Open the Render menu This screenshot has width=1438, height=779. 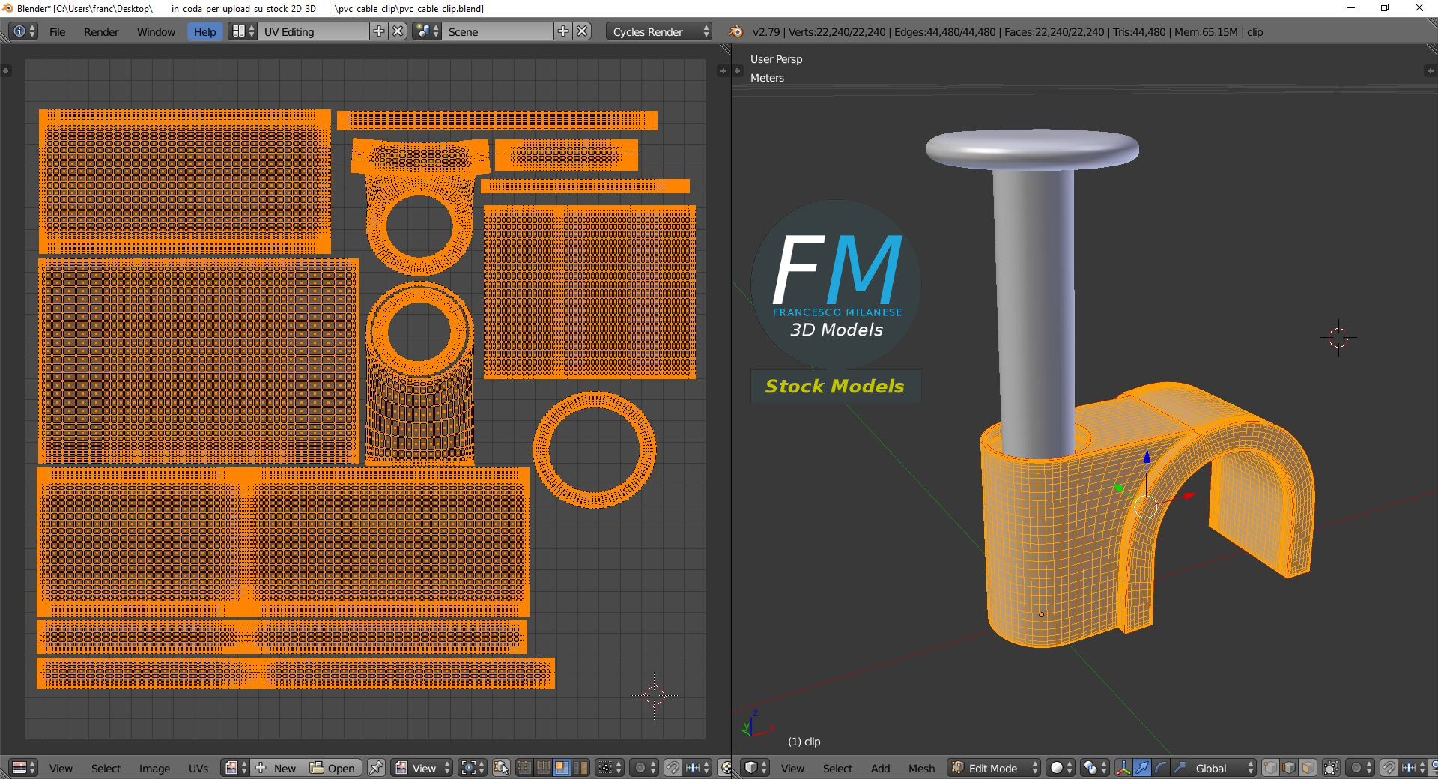point(101,31)
